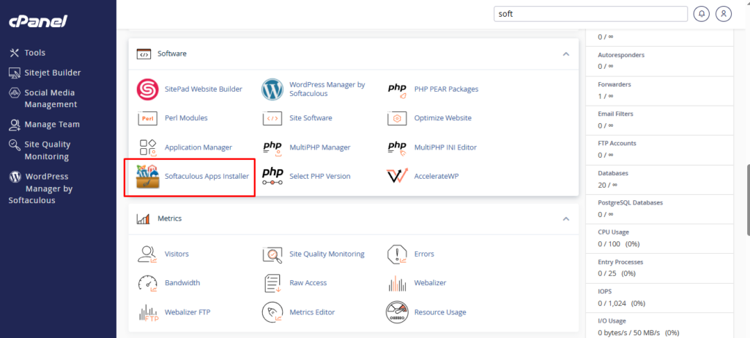The height and width of the screenshot is (338, 750).
Task: Click the MultiPHP Manager icon
Action: 272,148
